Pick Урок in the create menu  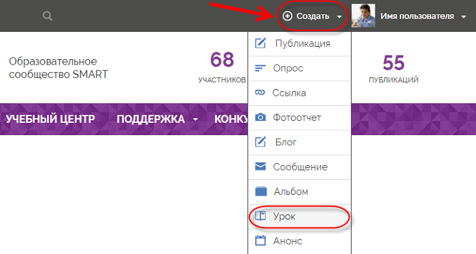point(300,217)
